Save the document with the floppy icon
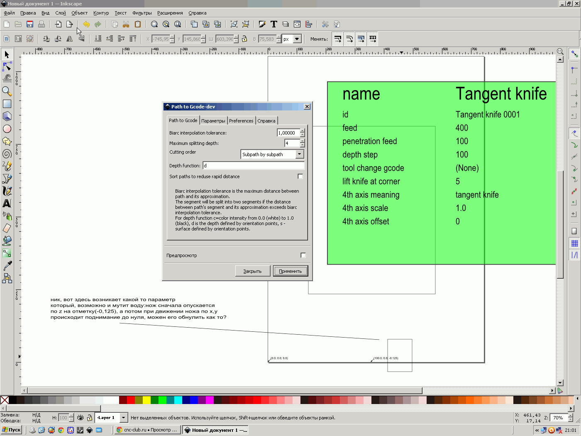The image size is (581, 436). point(30,24)
